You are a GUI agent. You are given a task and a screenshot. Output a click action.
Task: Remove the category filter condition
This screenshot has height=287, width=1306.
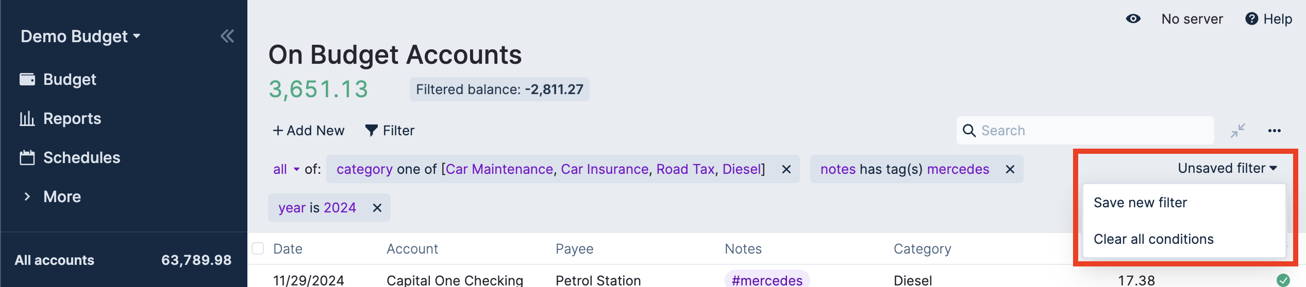coord(786,169)
